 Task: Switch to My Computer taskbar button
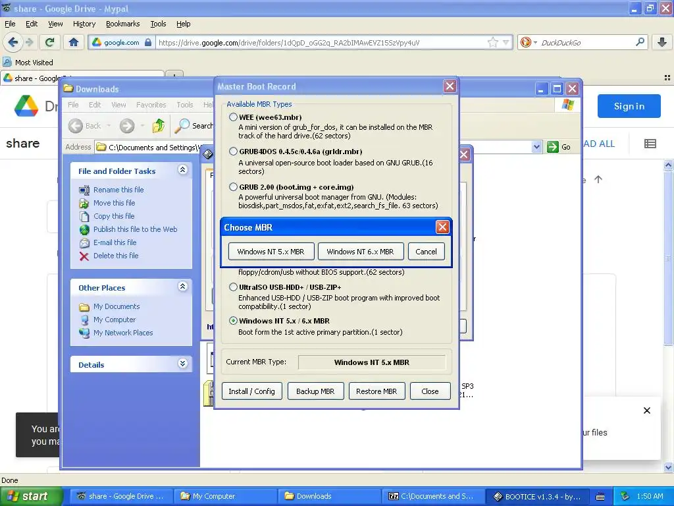pyautogui.click(x=224, y=496)
